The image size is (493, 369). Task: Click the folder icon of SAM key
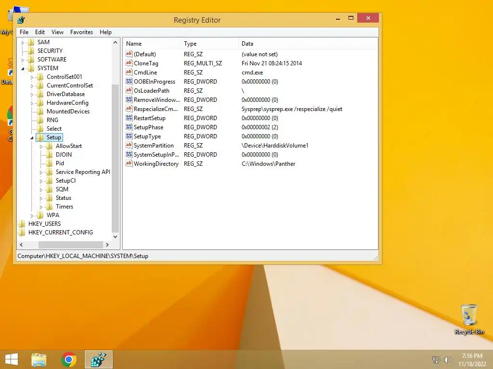(31, 42)
